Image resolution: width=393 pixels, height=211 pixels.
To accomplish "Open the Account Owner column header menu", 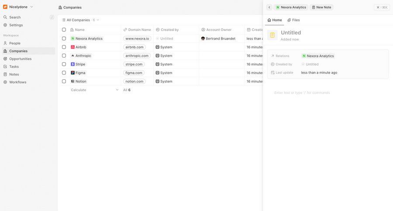I will coord(216,30).
